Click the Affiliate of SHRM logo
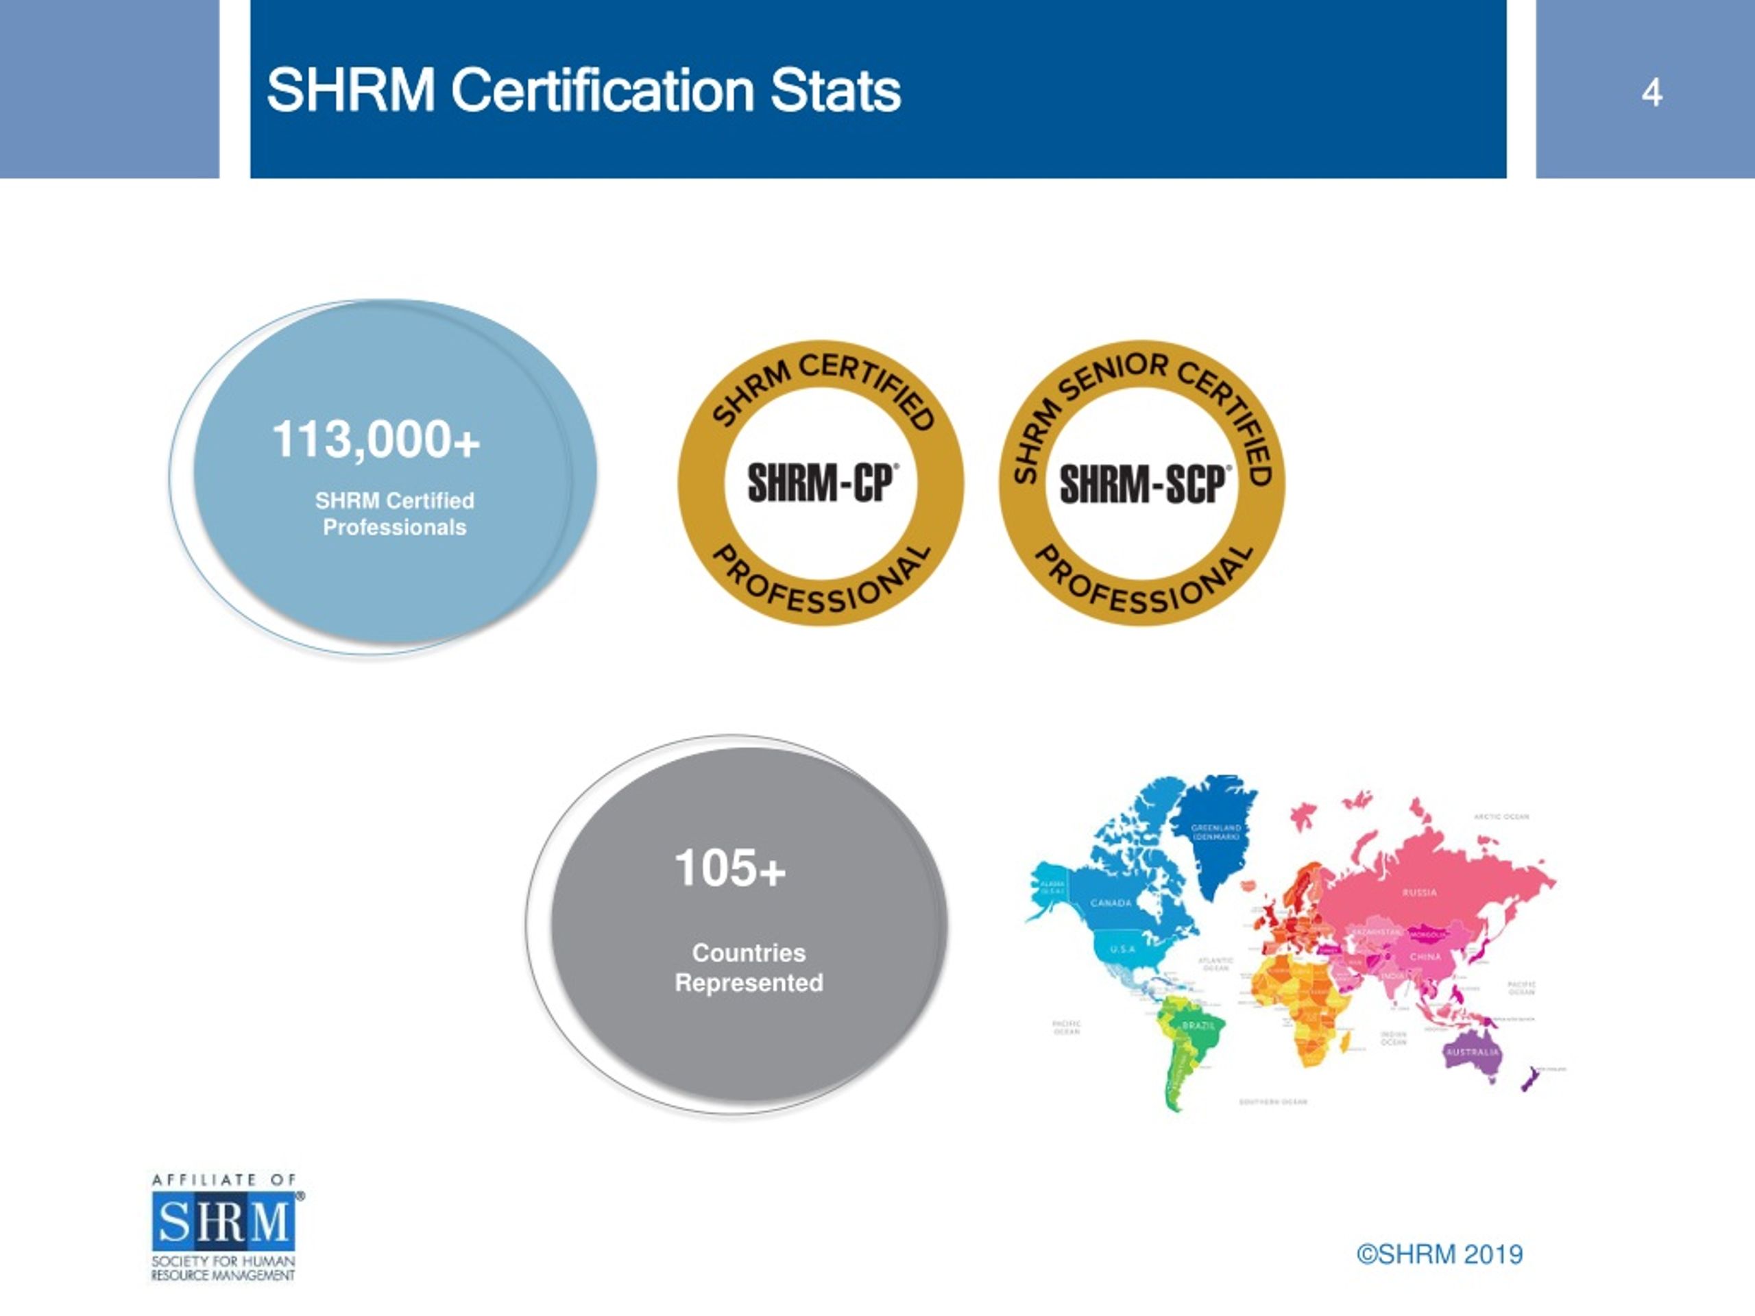The width and height of the screenshot is (1755, 1316). (226, 1227)
